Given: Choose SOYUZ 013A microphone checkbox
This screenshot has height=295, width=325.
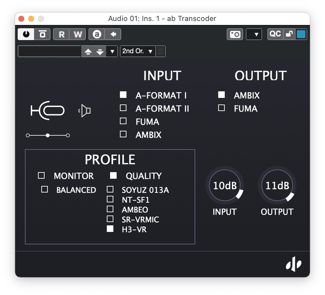Looking at the screenshot, I should point(110,189).
